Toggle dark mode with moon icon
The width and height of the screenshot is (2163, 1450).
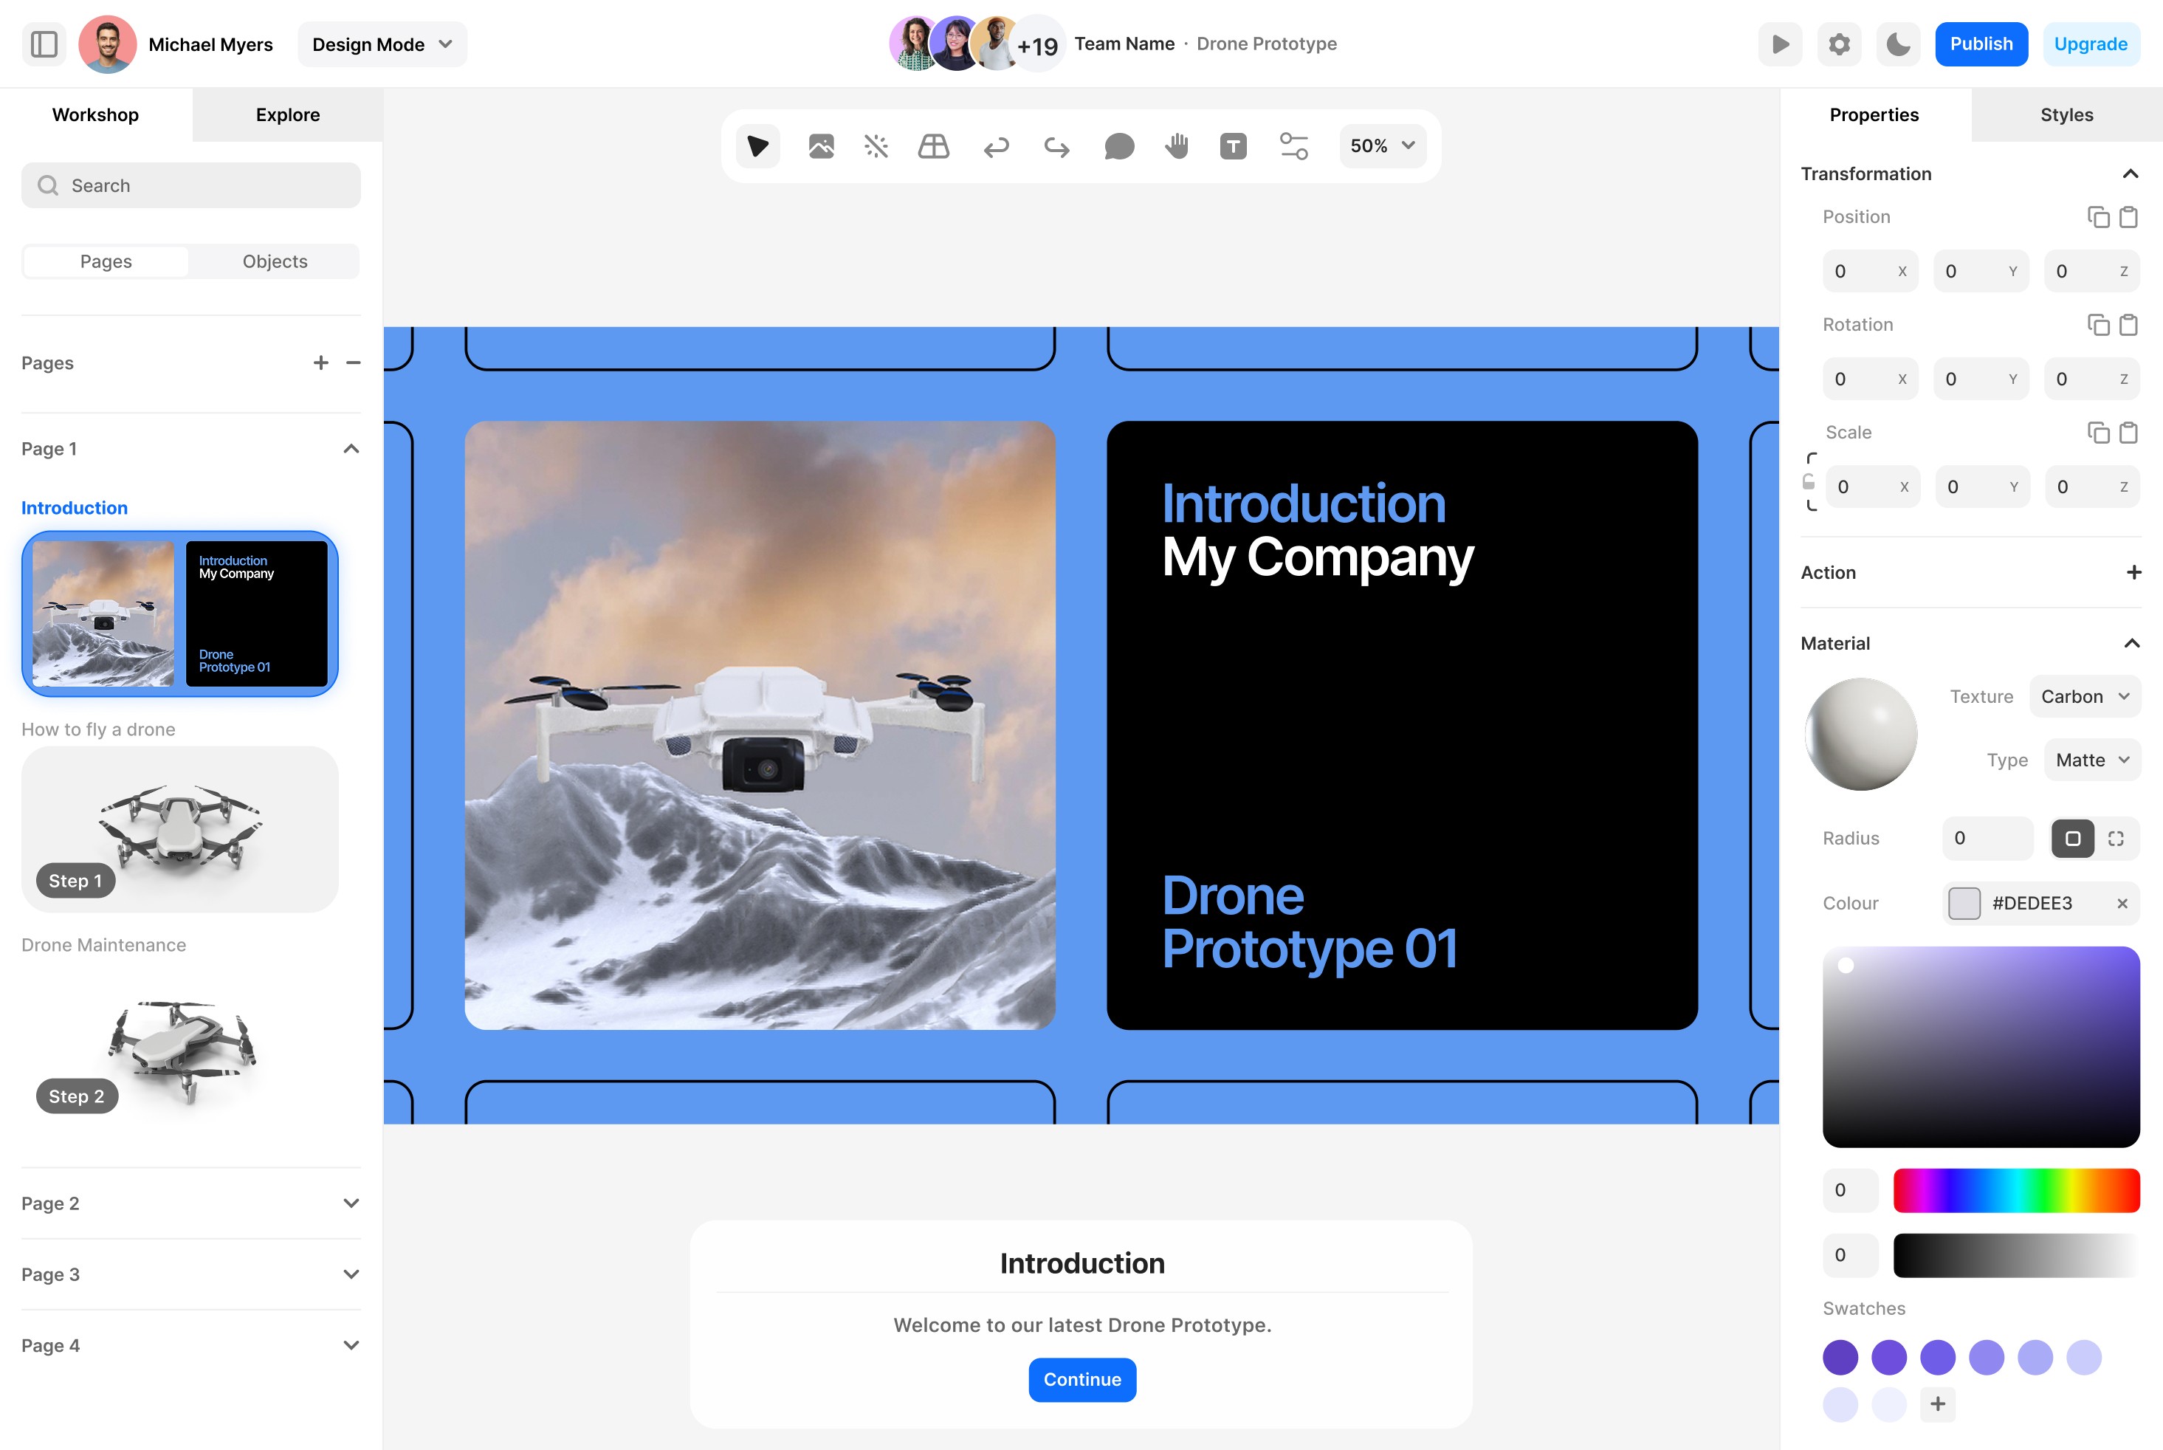coord(1897,44)
